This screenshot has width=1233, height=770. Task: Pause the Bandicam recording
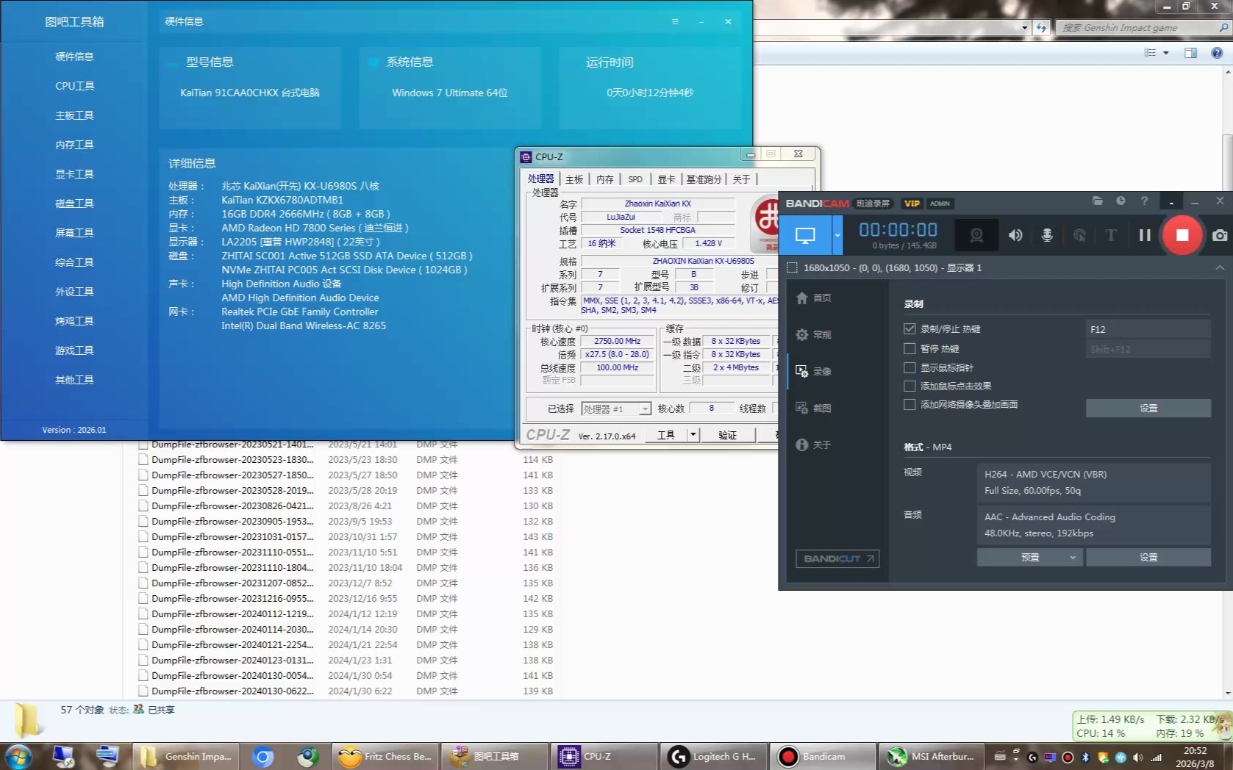(x=1144, y=235)
